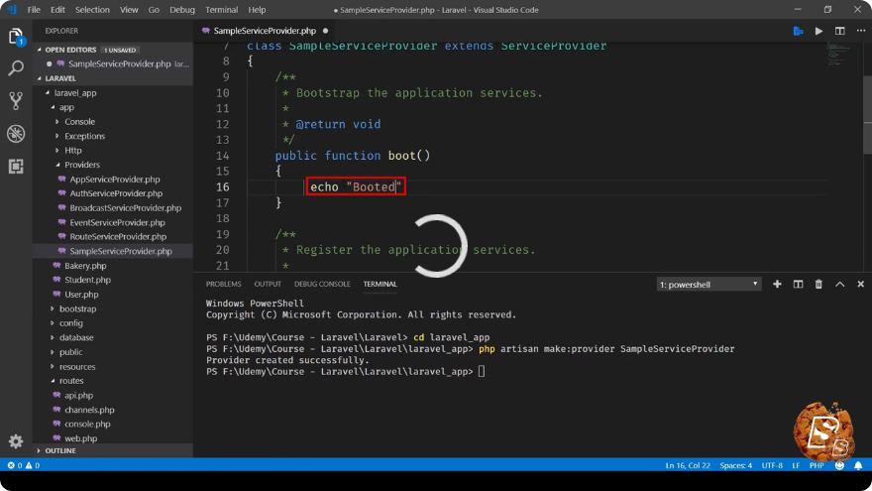Kill terminal with the trash icon

pos(818,284)
